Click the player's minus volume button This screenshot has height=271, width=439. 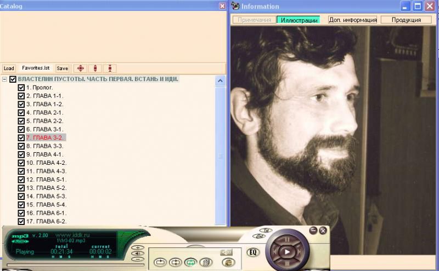pos(138,259)
